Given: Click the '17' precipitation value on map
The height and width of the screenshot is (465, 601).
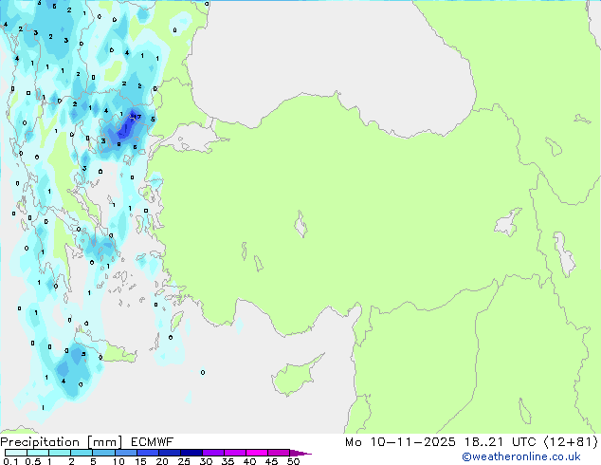Looking at the screenshot, I should [137, 117].
